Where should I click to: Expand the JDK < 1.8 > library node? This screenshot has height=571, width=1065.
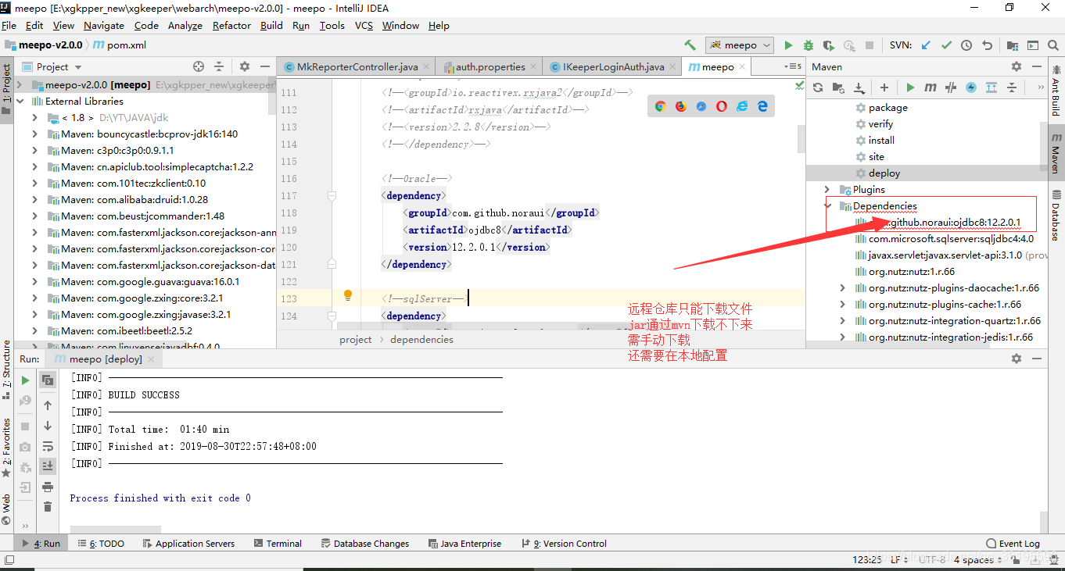35,117
